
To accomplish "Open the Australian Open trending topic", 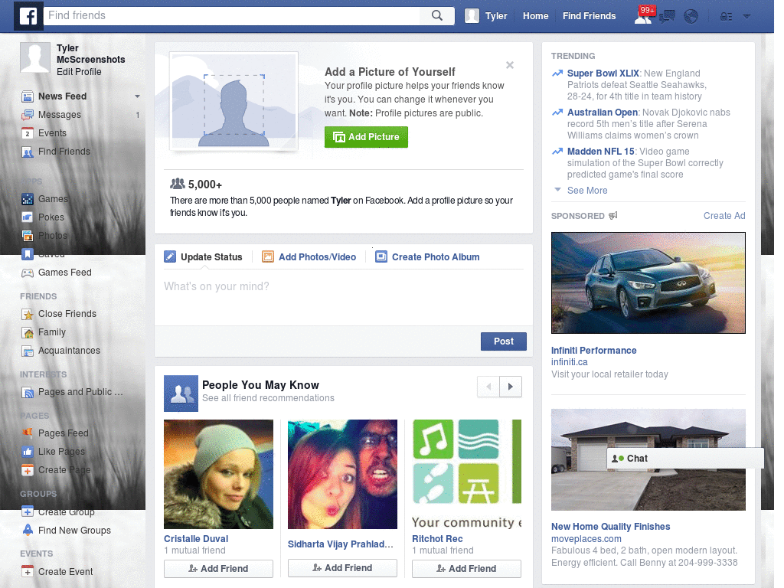I will (x=602, y=113).
